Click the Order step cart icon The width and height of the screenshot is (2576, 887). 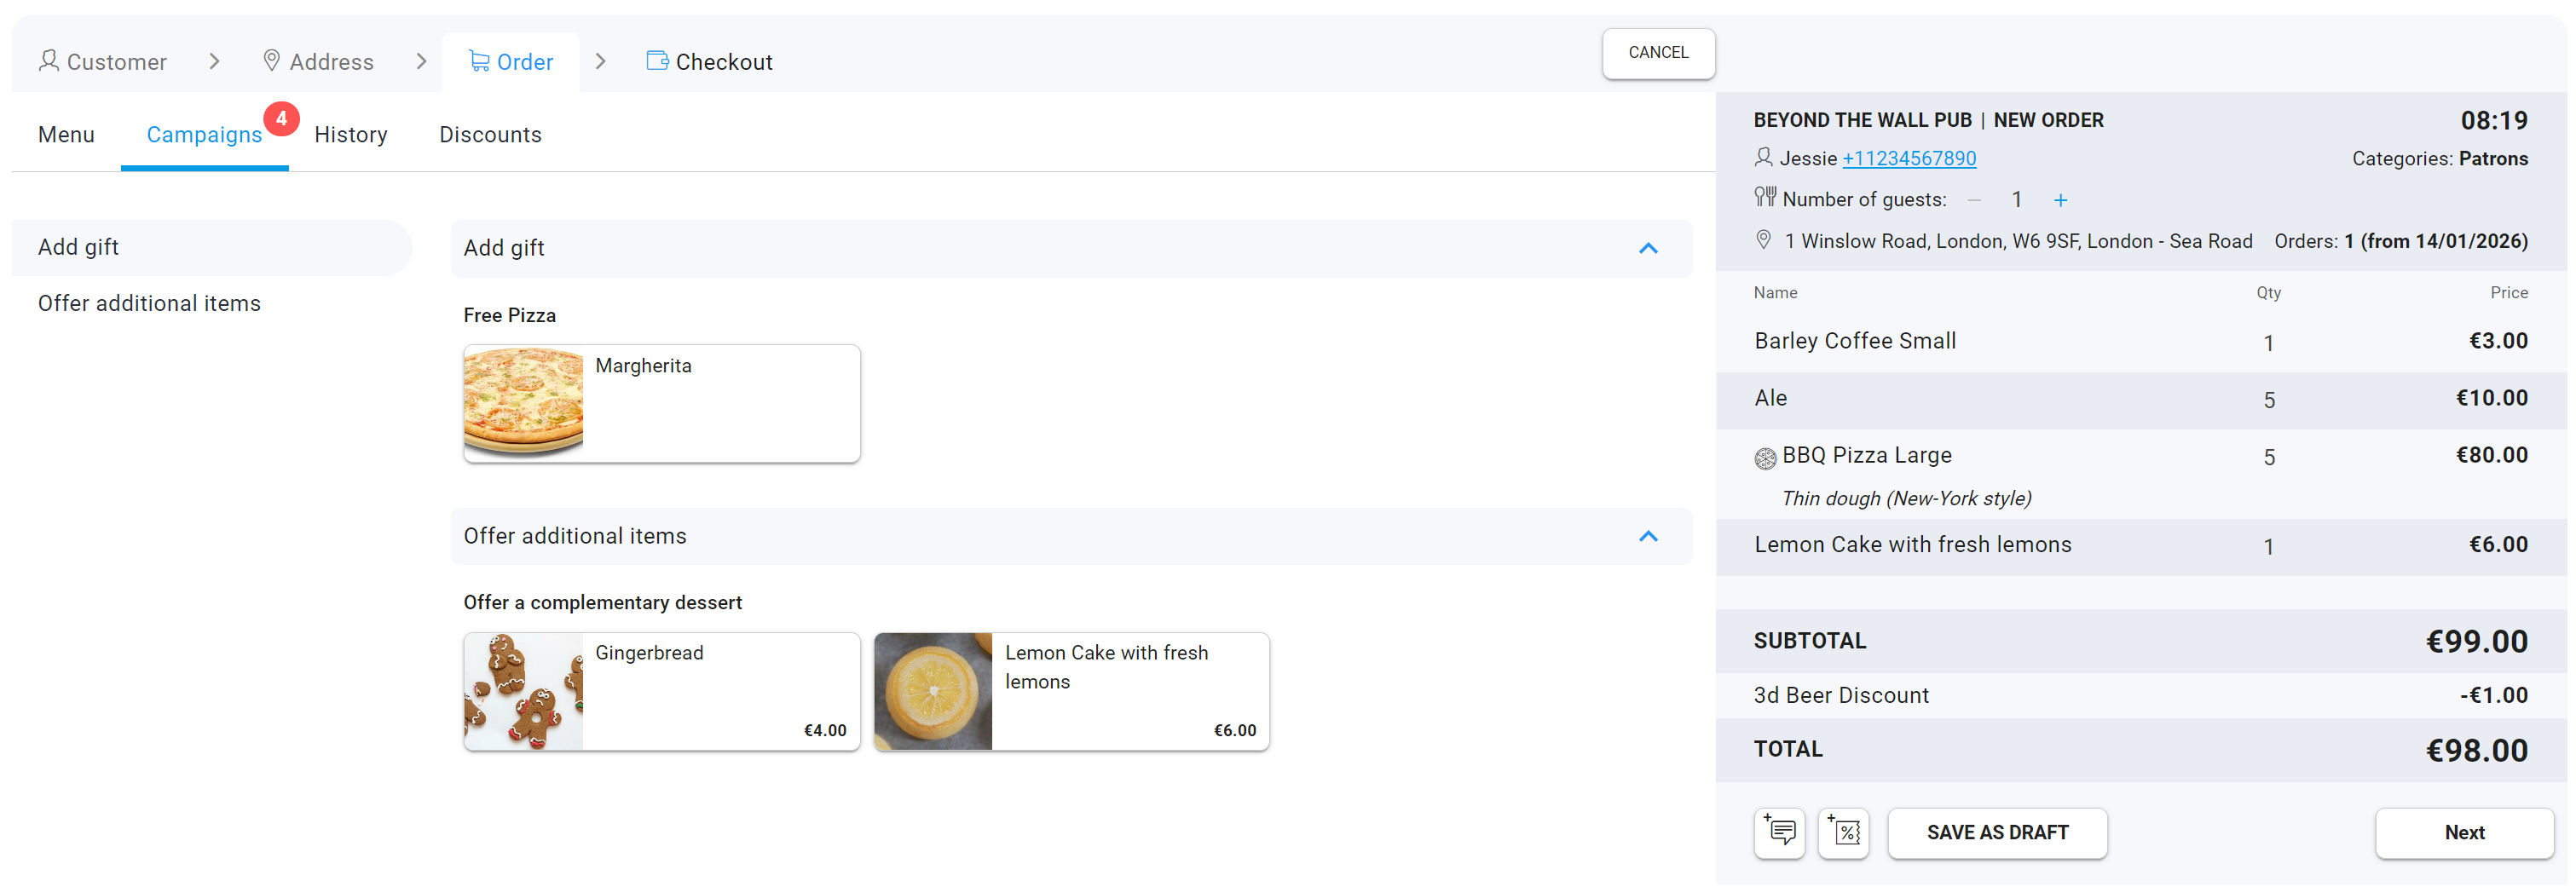tap(479, 61)
